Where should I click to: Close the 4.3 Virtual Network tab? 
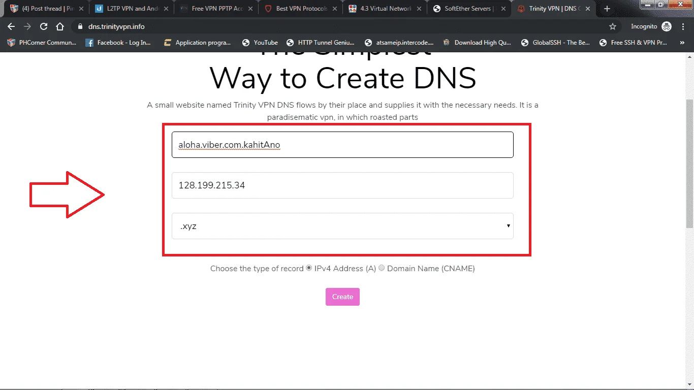point(418,9)
